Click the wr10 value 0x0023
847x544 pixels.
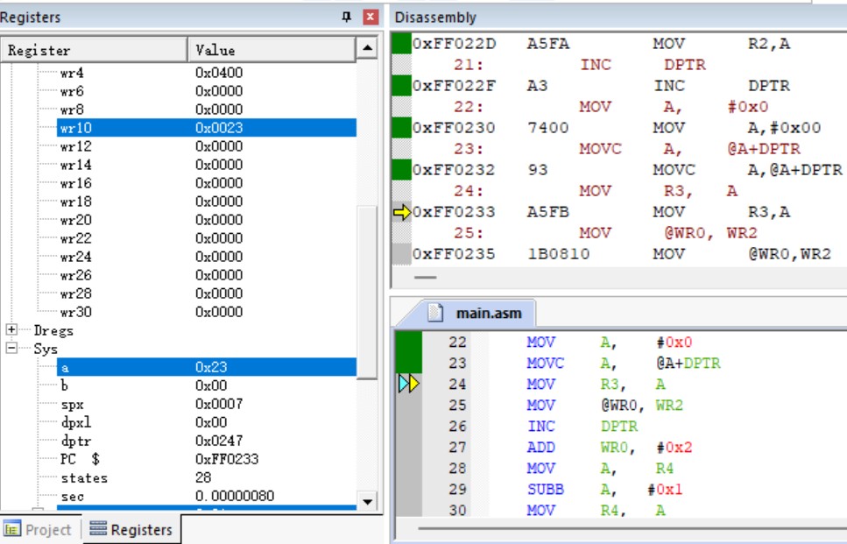click(x=219, y=128)
